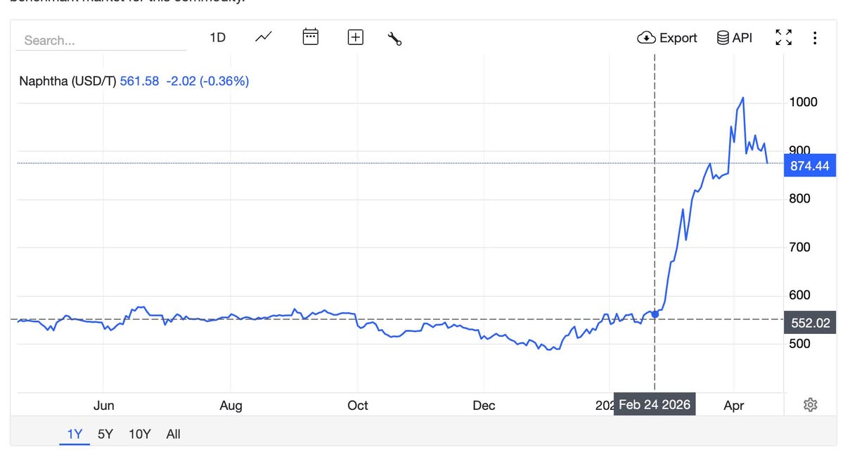Select the 5Y time range tab

click(105, 434)
